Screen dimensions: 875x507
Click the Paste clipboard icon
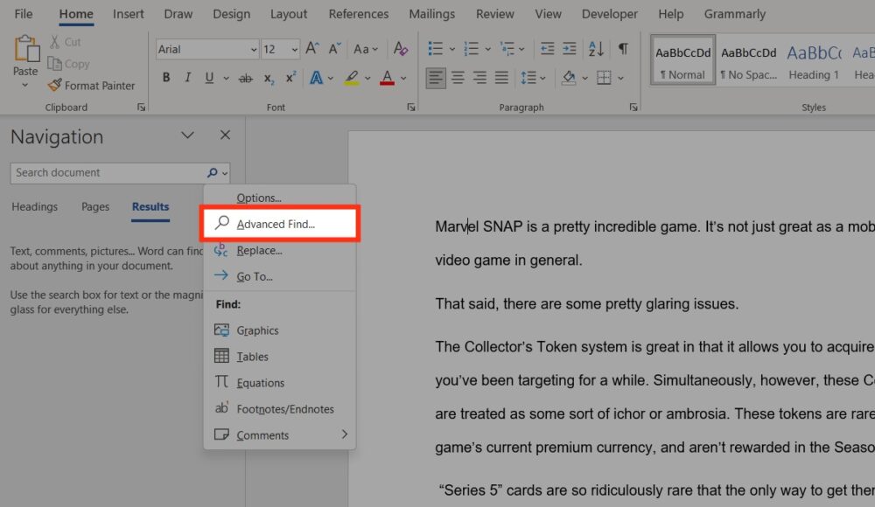pos(26,51)
